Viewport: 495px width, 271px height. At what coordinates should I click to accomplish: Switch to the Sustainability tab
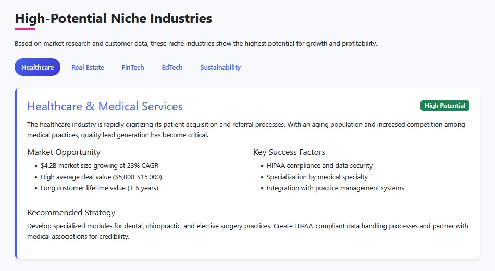[220, 67]
